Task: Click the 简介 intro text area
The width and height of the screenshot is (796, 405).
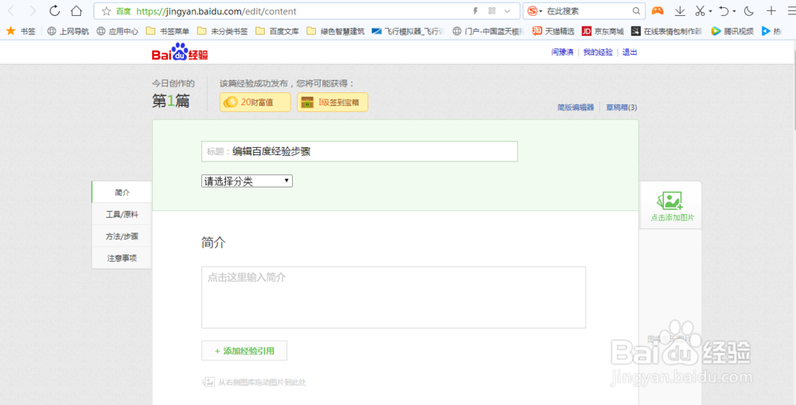Action: coord(393,298)
